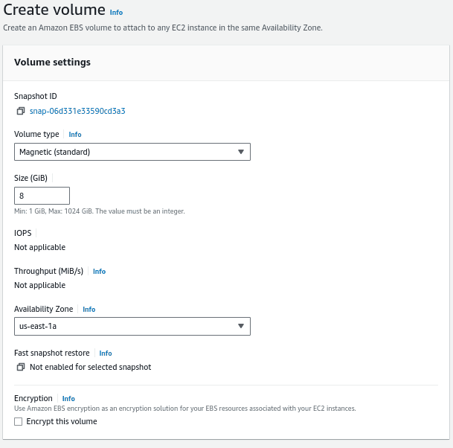Image resolution: width=453 pixels, height=448 pixels.
Task: Open Info link for Fast snapshot restore
Action: click(x=106, y=353)
